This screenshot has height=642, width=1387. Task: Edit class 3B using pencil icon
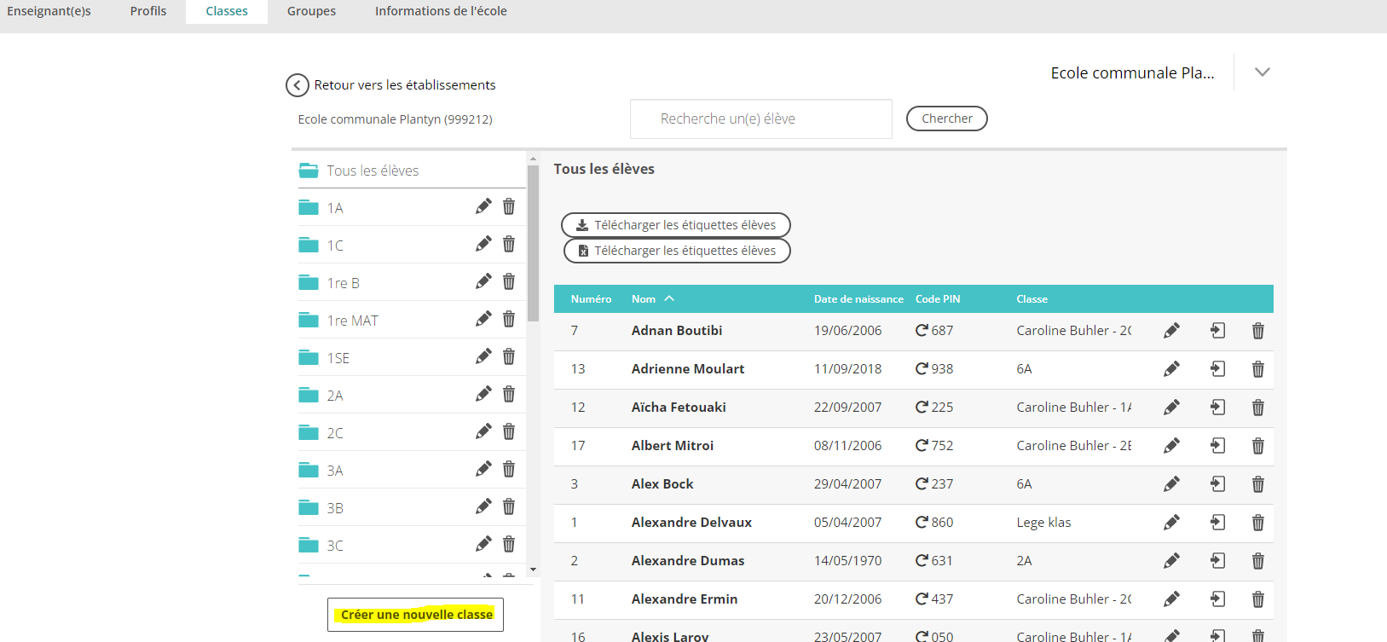pos(483,506)
